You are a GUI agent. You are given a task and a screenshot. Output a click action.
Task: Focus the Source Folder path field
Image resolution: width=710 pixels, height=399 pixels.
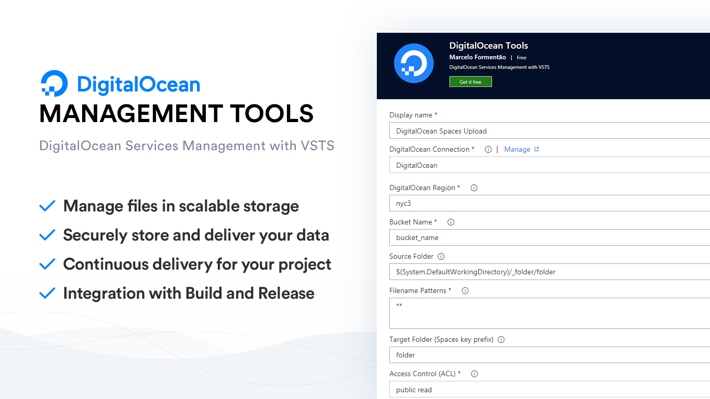(x=549, y=272)
